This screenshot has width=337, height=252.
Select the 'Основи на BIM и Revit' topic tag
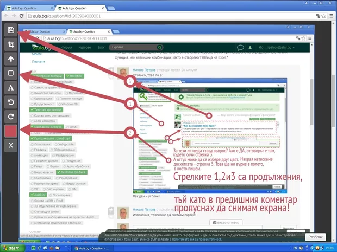tap(47, 201)
